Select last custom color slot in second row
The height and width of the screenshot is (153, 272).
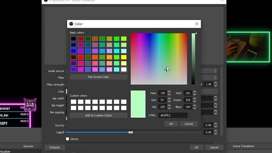click(124, 108)
